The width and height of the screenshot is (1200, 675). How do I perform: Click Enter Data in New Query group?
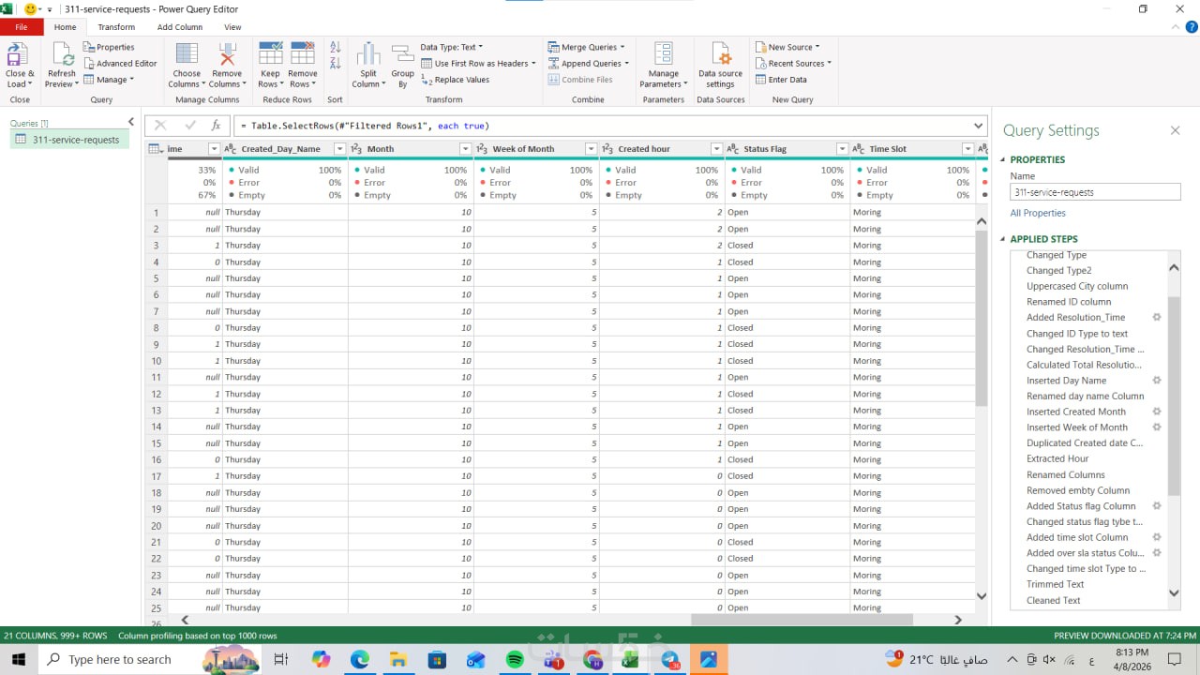click(780, 80)
